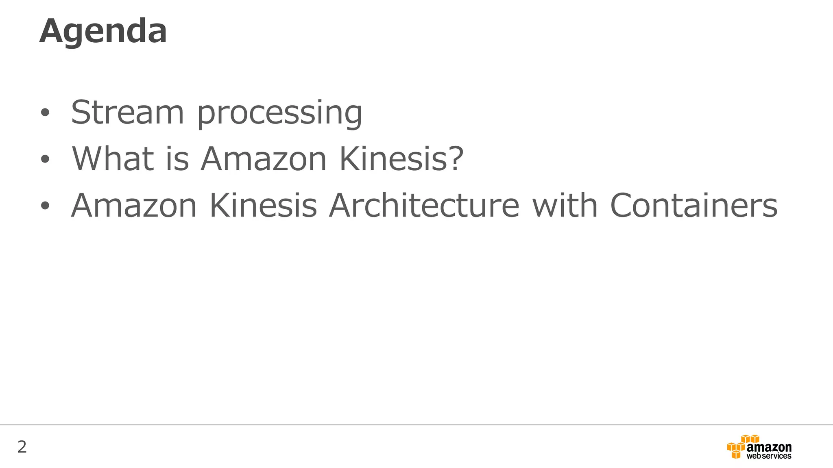The height and width of the screenshot is (468, 833).
Task: Click the word "Architecture" in third bullet
Action: coord(424,206)
